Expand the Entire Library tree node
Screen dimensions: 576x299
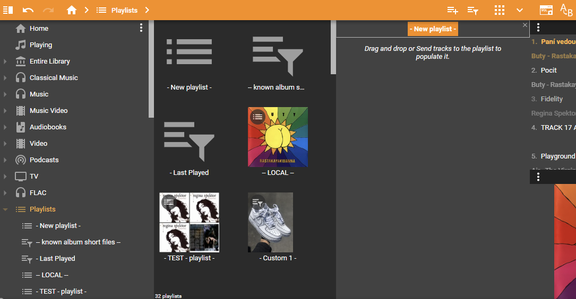[5, 61]
